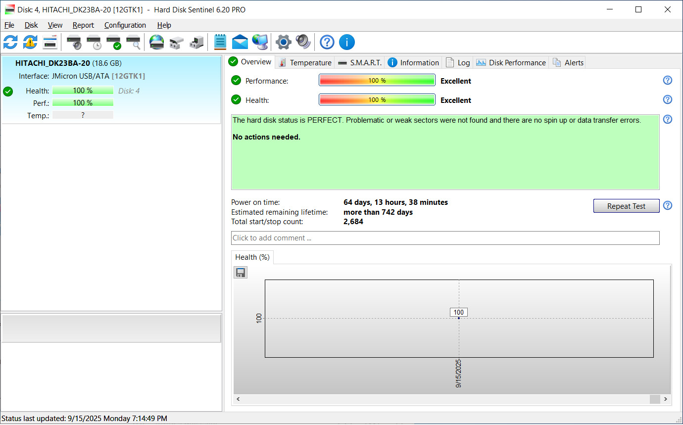Open the Disk menu
The width and height of the screenshot is (683, 425).
pyautogui.click(x=31, y=25)
